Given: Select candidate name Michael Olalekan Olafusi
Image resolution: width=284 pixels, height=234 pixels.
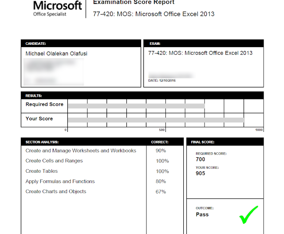Looking at the screenshot, I should (x=56, y=54).
